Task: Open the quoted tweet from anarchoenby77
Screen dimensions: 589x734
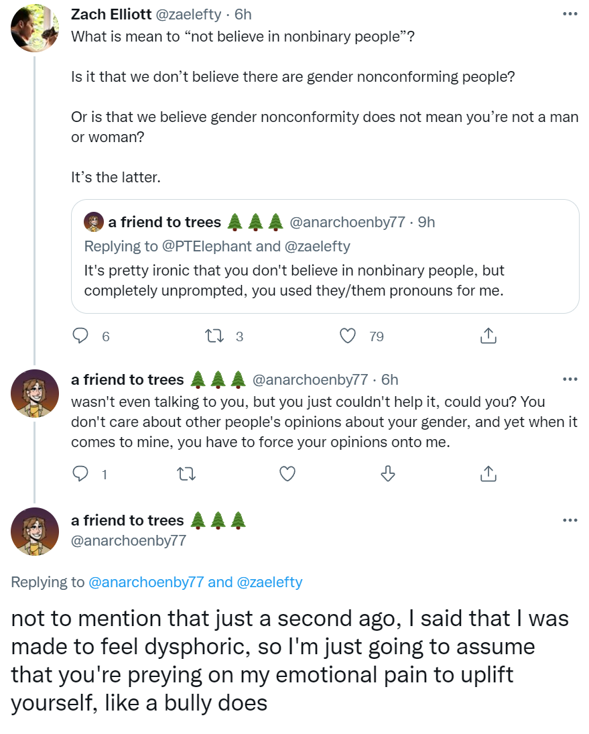Action: point(325,257)
